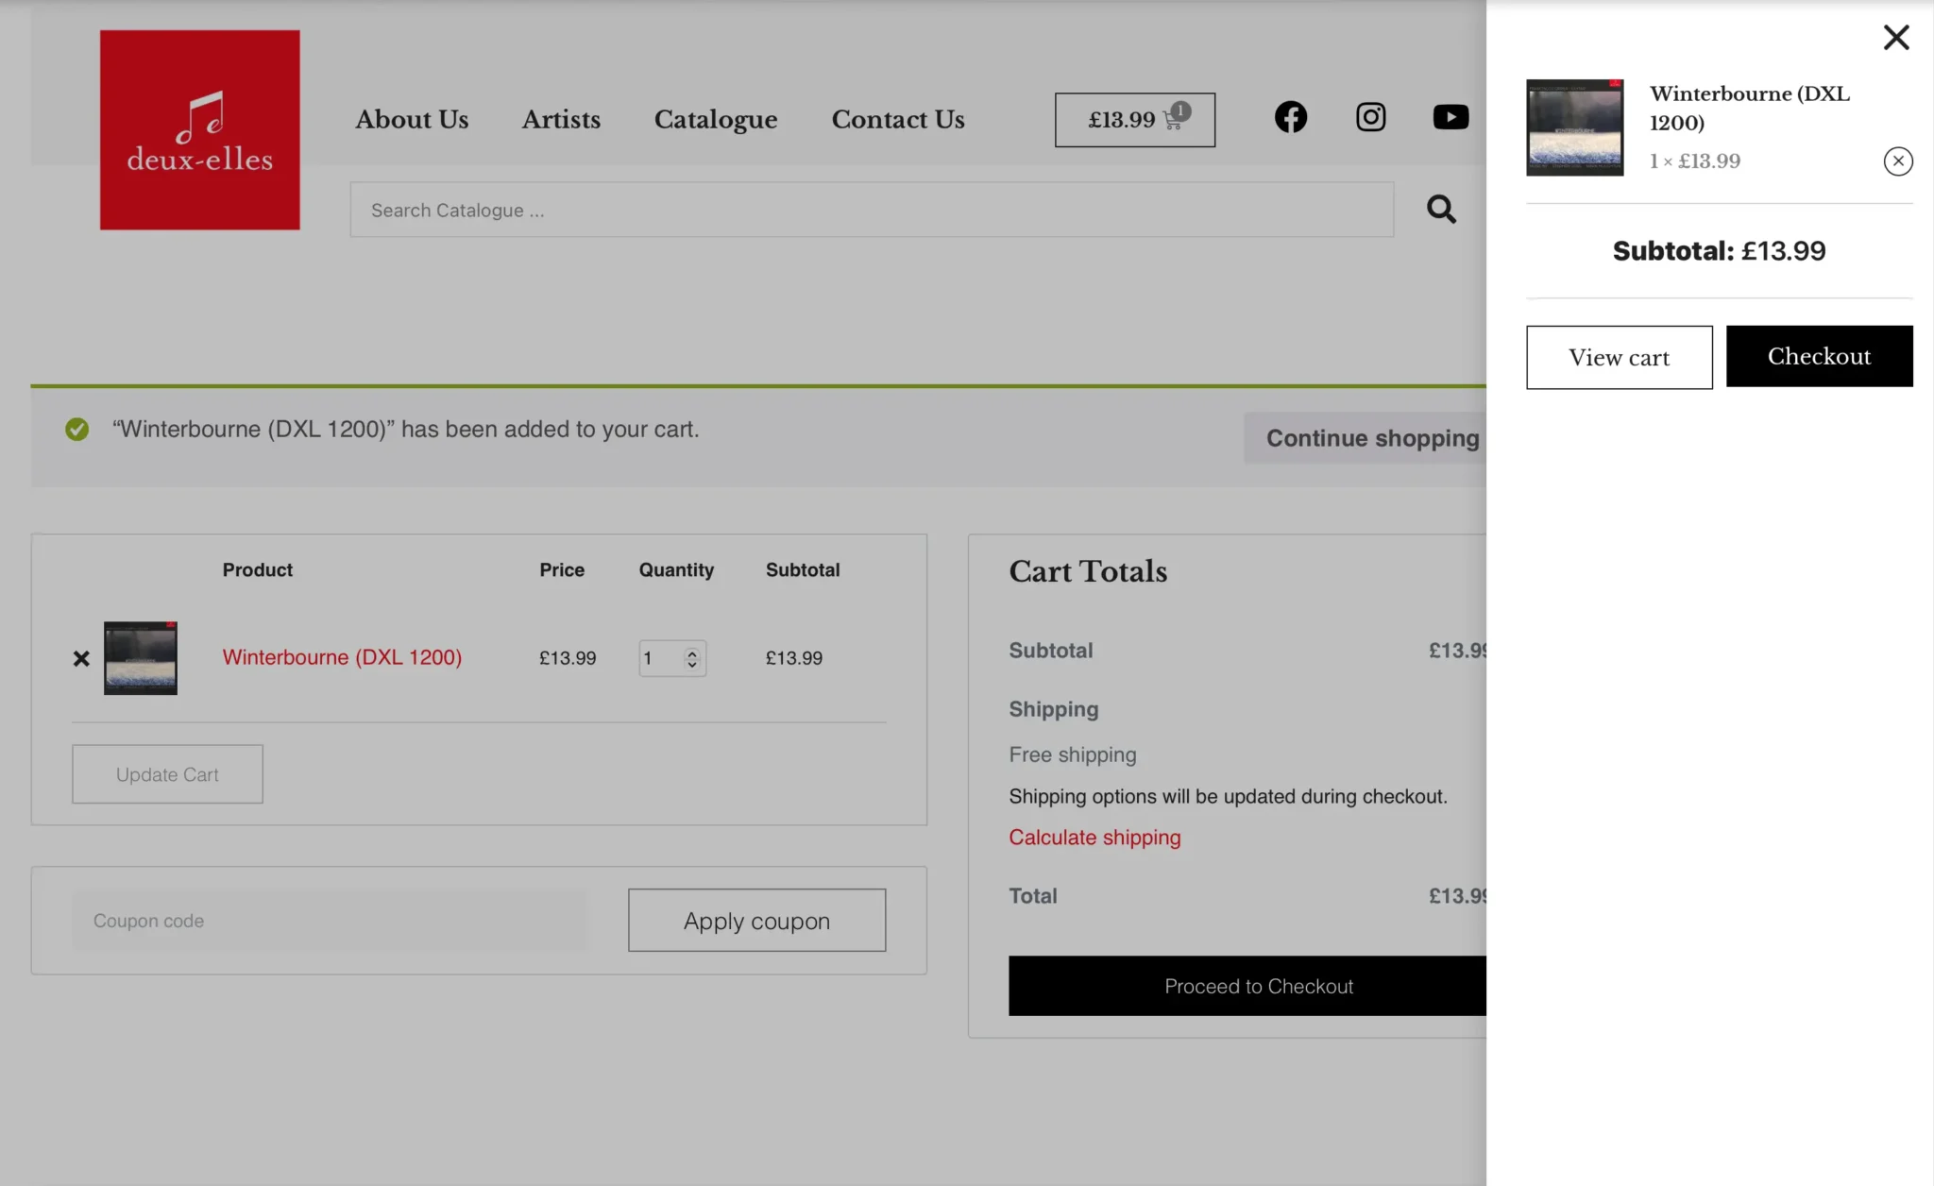
Task: Click Apply coupon button
Action: tap(757, 921)
